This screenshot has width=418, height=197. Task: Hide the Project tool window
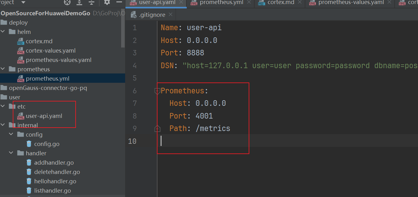pyautogui.click(x=118, y=2)
